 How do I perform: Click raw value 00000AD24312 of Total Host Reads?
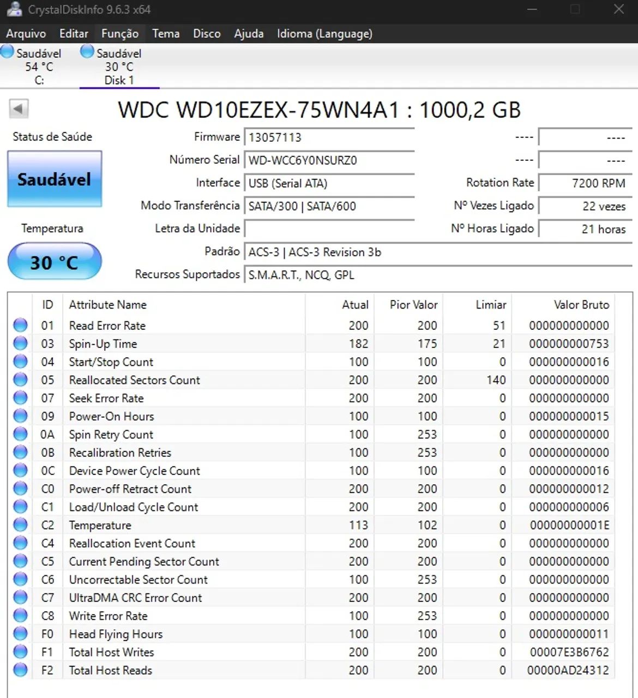point(568,670)
